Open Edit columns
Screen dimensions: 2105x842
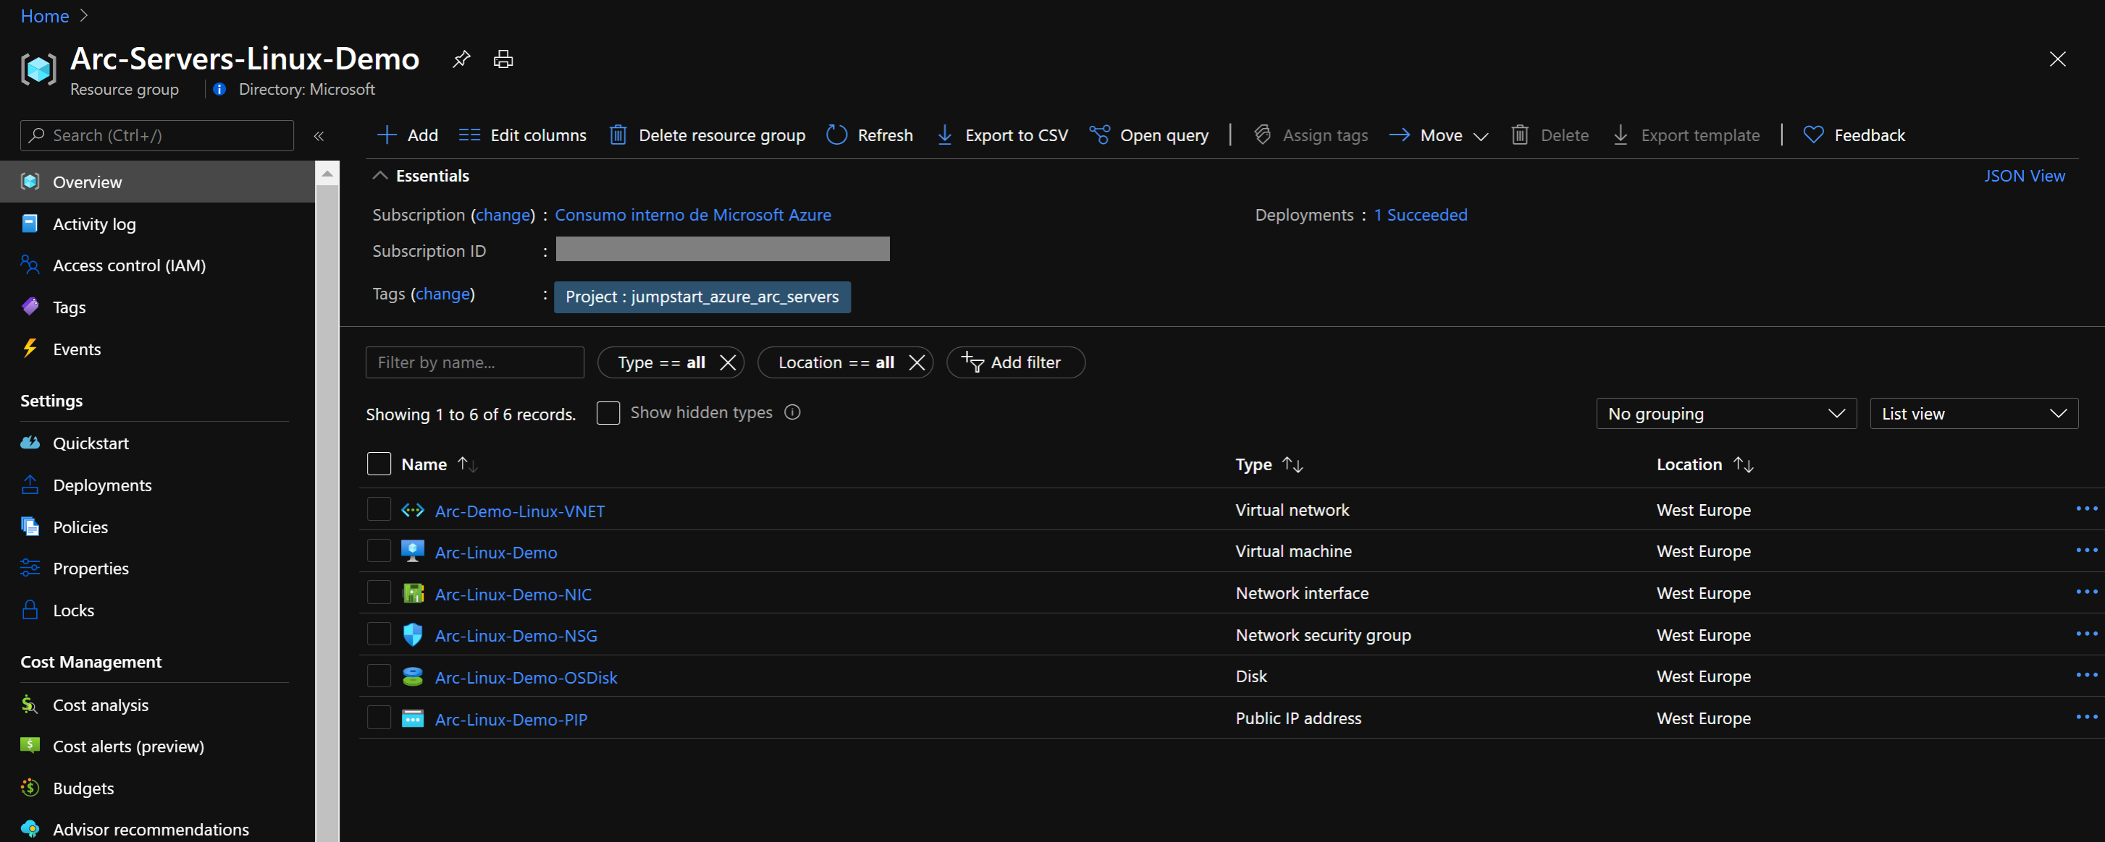(522, 135)
